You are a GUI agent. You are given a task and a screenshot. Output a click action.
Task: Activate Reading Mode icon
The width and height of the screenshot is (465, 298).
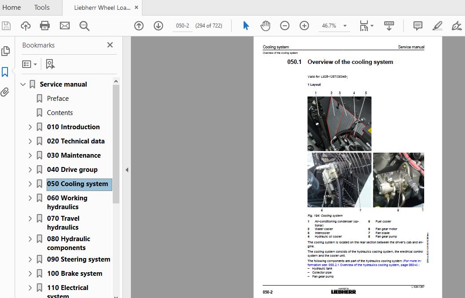click(389, 25)
